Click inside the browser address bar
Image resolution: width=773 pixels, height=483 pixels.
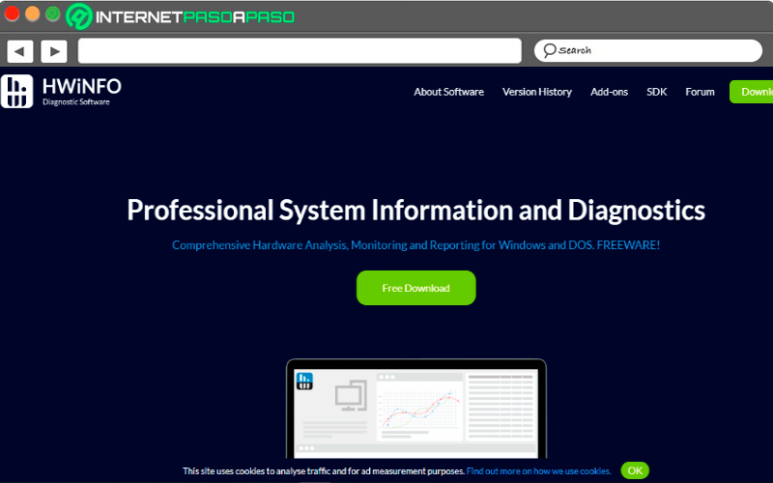[300, 51]
